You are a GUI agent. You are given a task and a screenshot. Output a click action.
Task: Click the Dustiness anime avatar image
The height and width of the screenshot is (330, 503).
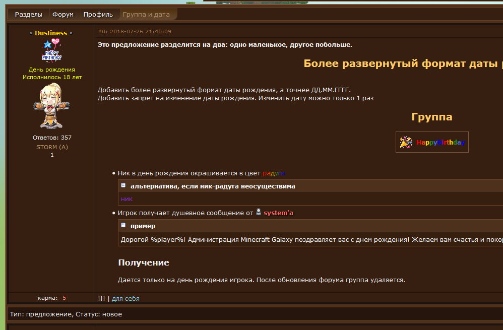click(51, 106)
